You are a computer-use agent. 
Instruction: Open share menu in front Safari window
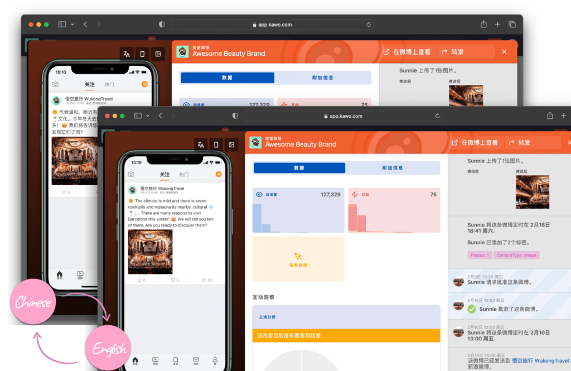click(x=550, y=115)
